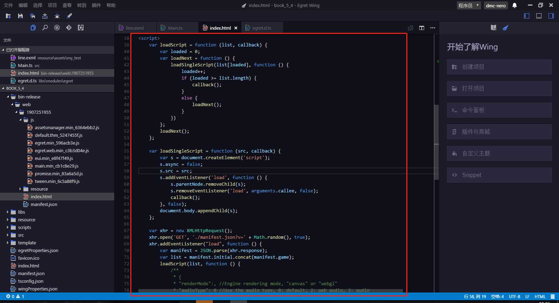Click the dmc-nero account button
The height and width of the screenshot is (303, 559).
click(x=496, y=5)
